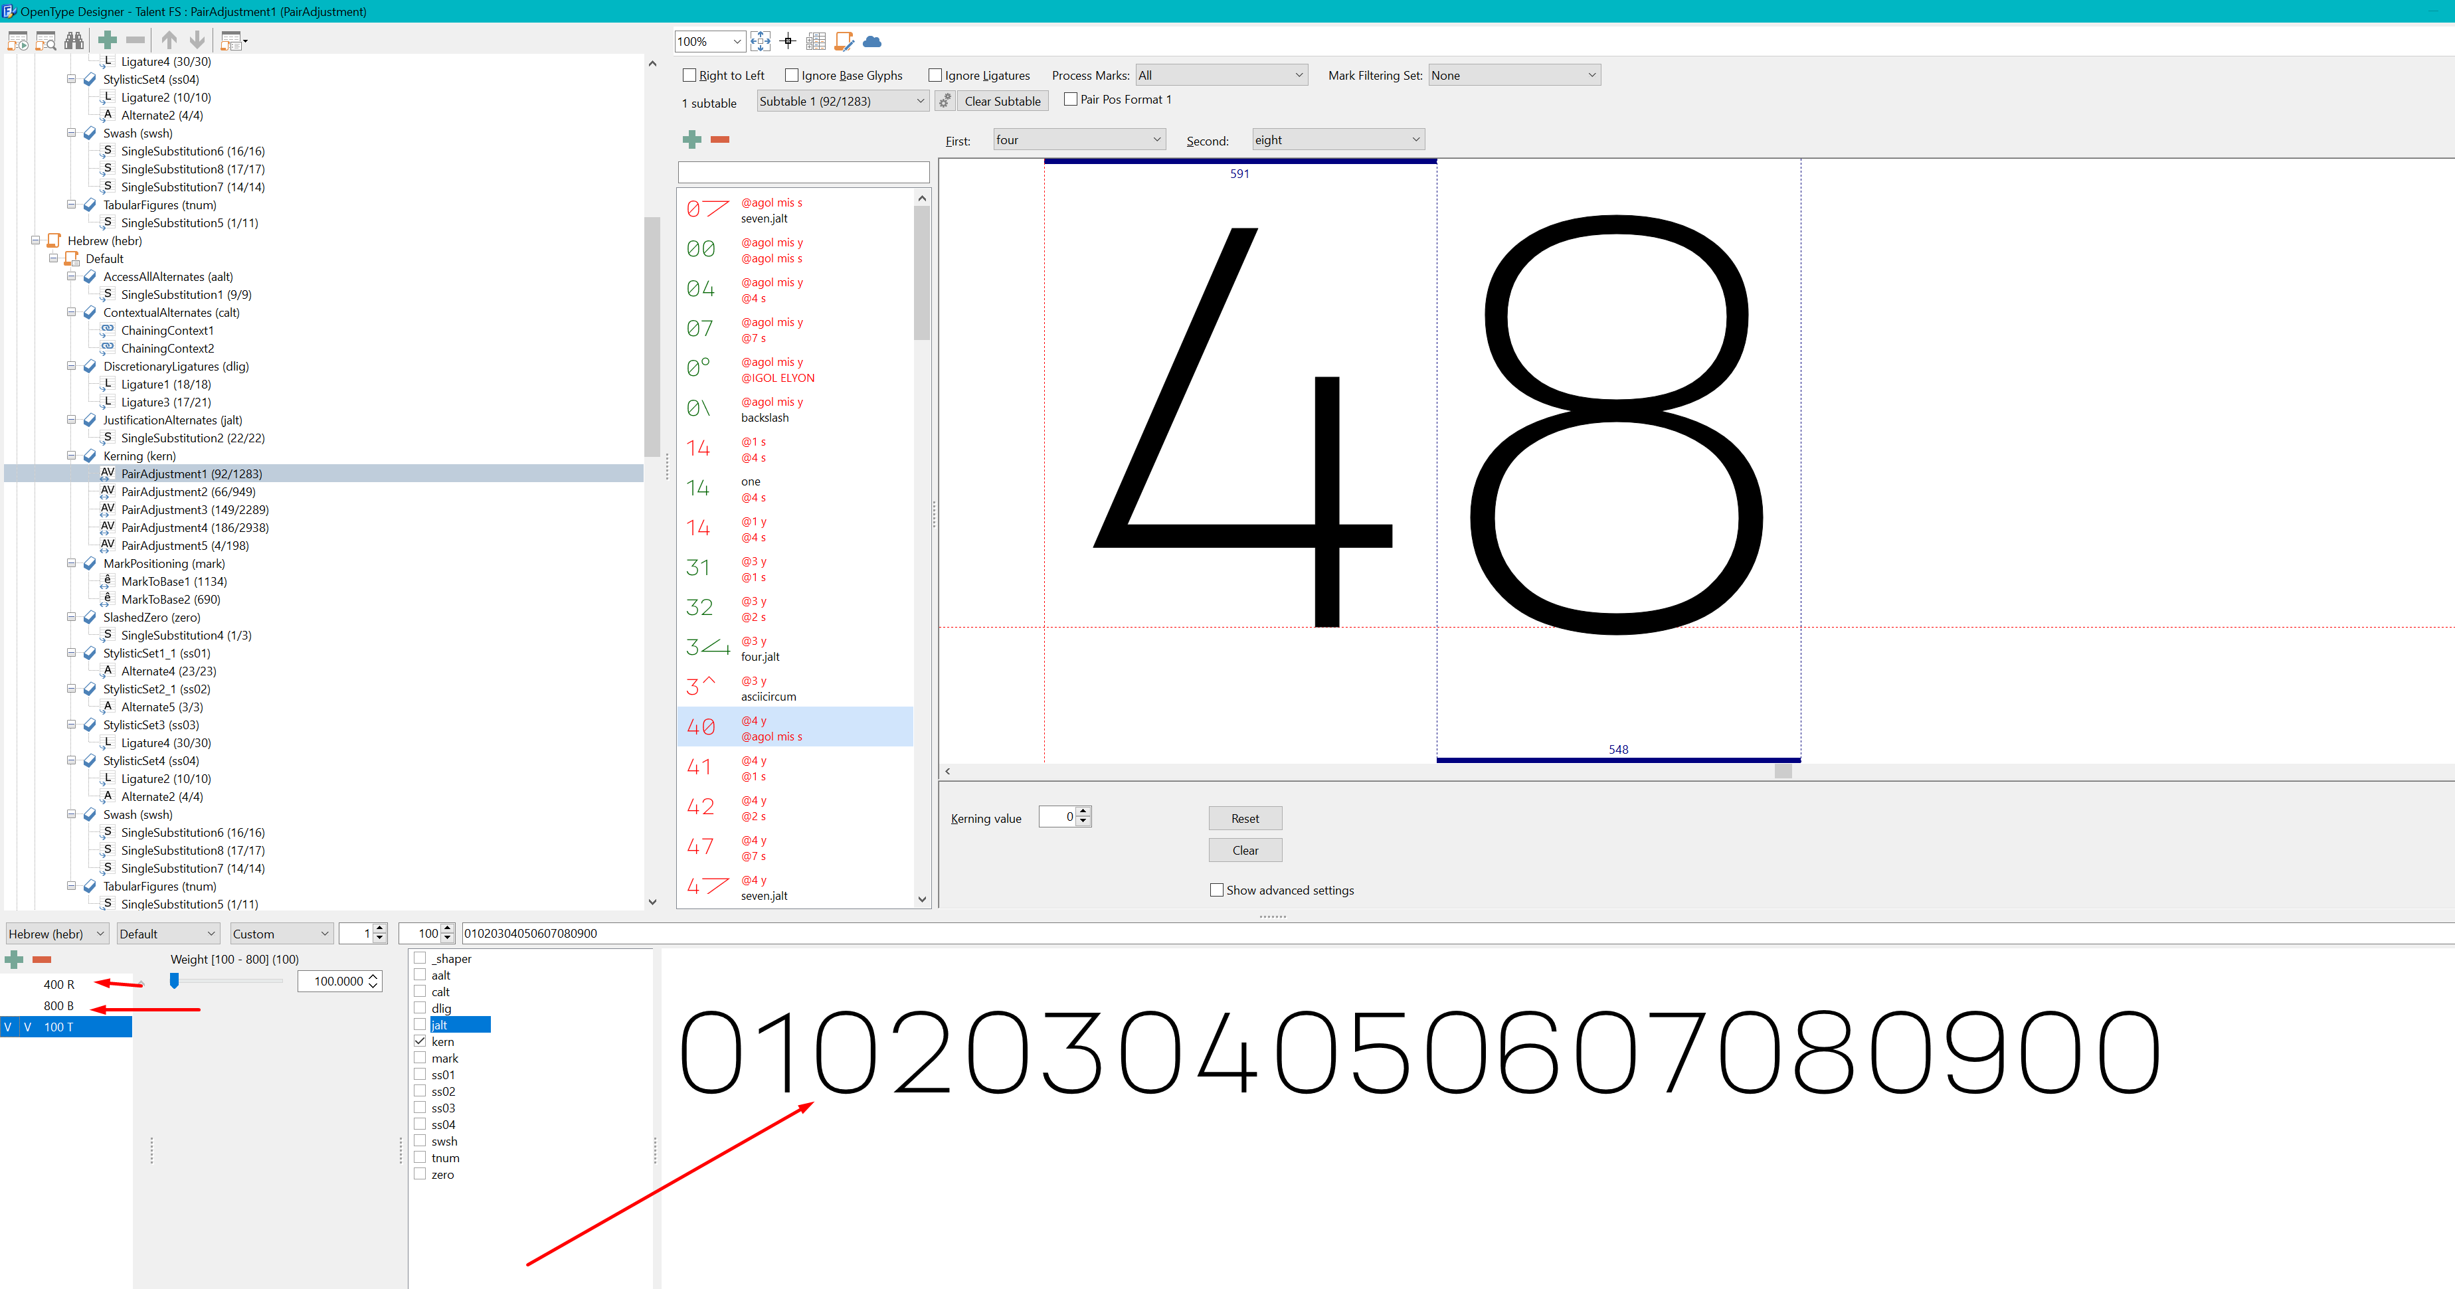Select the Alternate4 (23/23) lookup

click(169, 671)
